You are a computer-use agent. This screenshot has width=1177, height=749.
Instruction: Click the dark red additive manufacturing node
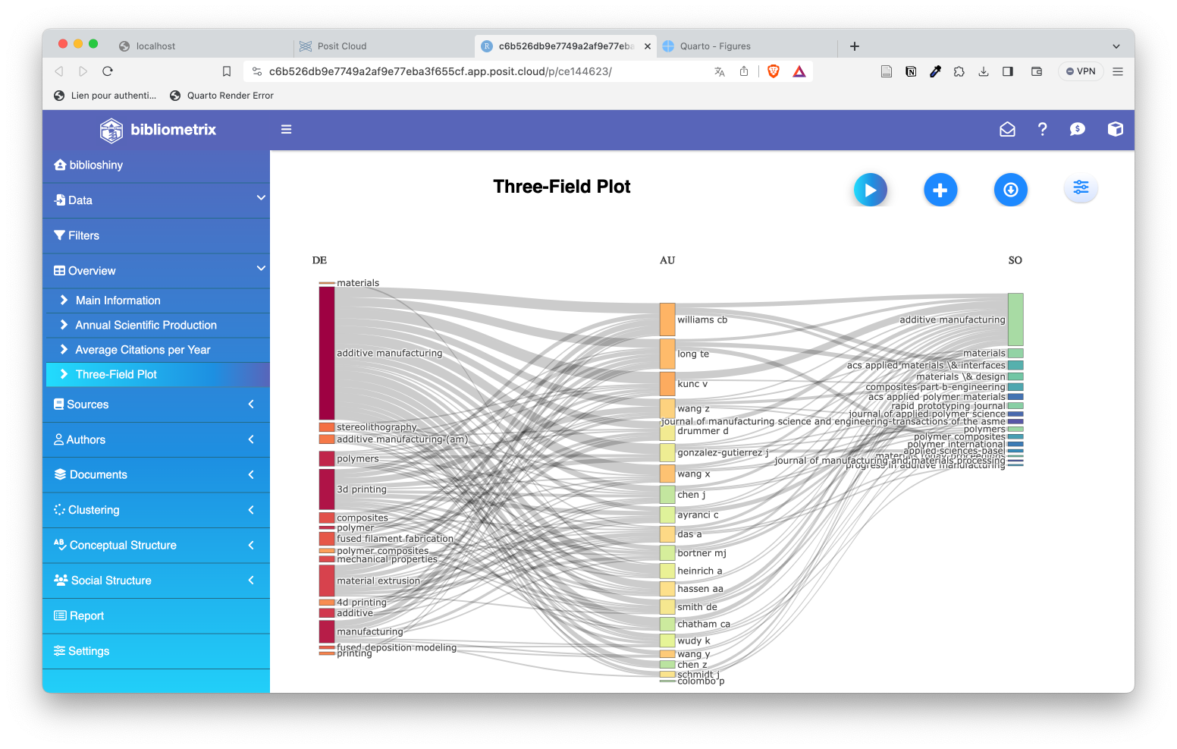[327, 353]
